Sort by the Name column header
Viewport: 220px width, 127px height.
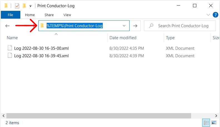pos(12,38)
